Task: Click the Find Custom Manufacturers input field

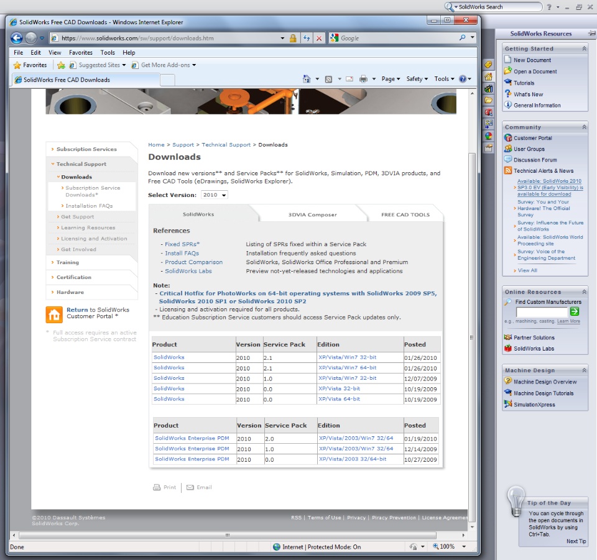Action: pos(542,312)
